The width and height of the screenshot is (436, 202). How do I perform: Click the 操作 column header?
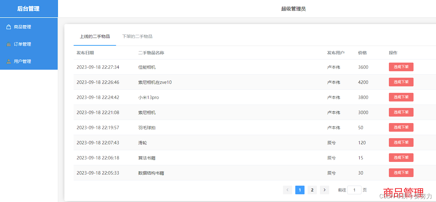coord(393,53)
